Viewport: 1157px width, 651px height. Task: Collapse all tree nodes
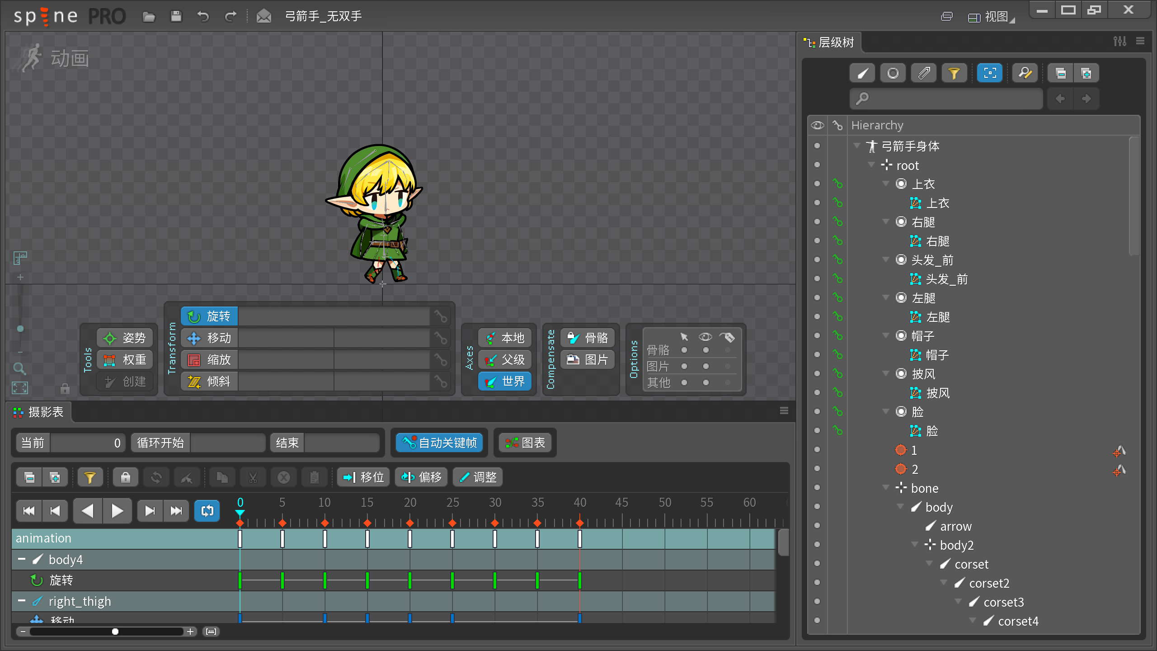1061,73
